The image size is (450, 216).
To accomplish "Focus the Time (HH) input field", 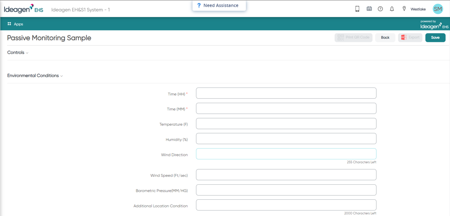I will point(286,93).
